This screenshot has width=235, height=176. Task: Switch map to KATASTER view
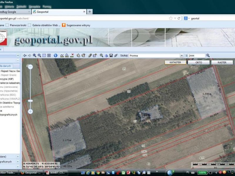click(x=175, y=62)
